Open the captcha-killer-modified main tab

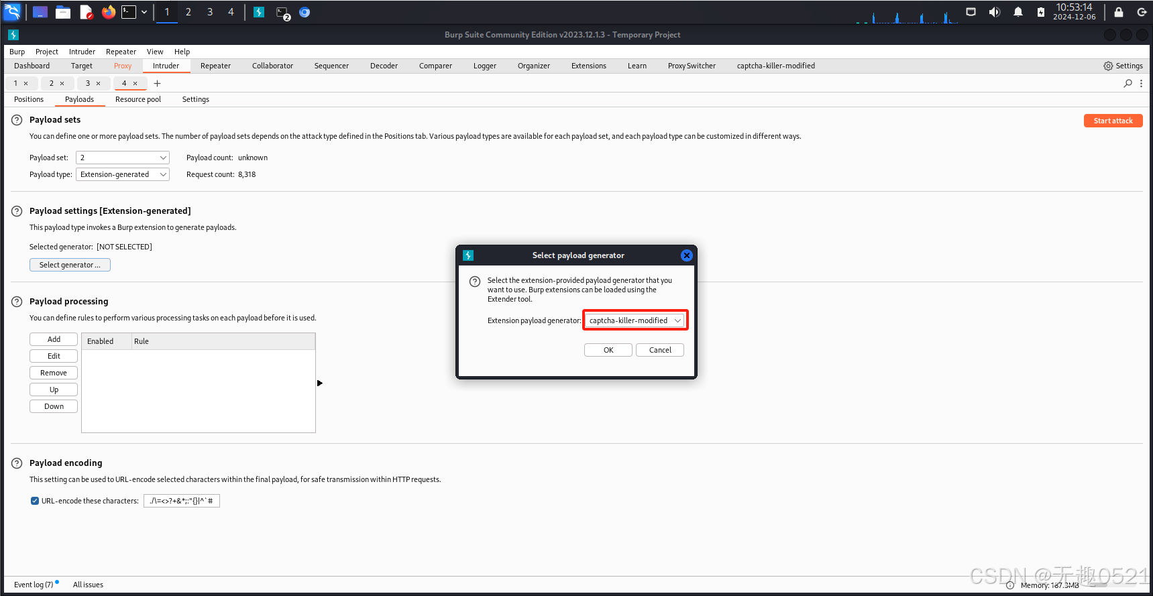(776, 66)
